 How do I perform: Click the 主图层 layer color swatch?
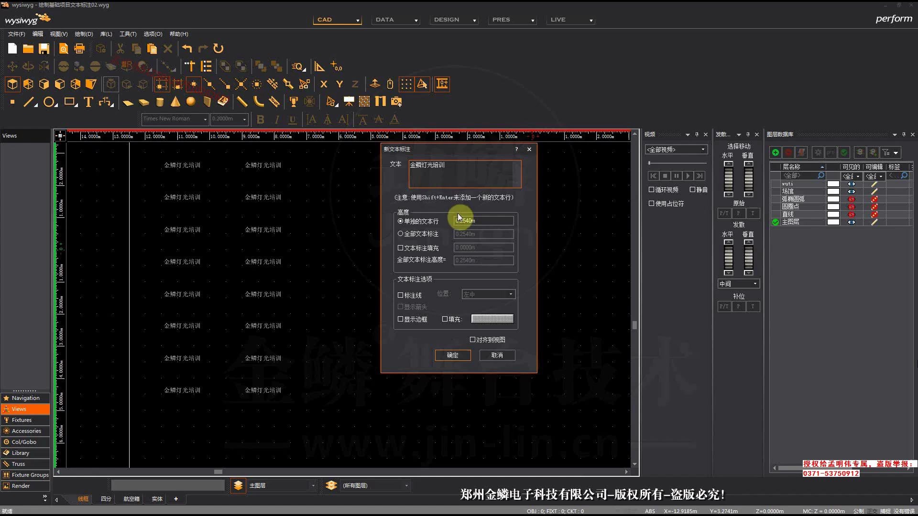point(833,222)
